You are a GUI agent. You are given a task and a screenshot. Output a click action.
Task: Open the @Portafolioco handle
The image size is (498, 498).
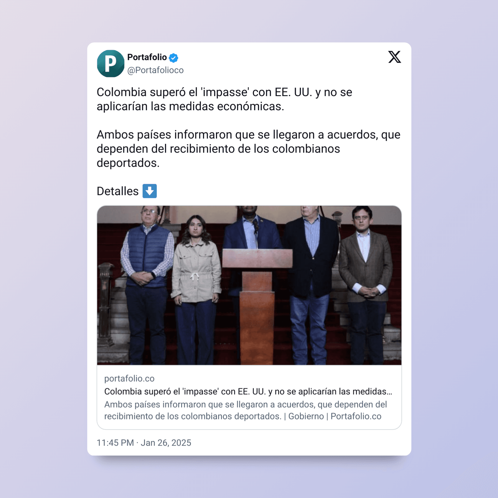155,70
